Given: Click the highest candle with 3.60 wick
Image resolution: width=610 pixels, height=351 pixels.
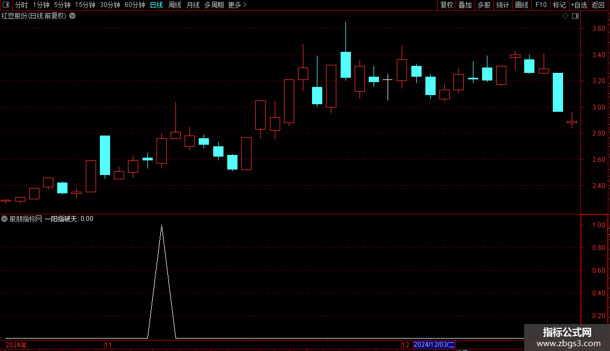Looking at the screenshot, I should [x=346, y=65].
